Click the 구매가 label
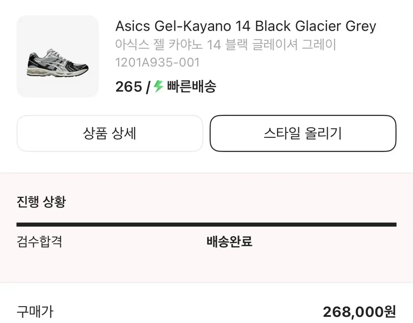Screen dimensions: 413x323 coord(35,312)
